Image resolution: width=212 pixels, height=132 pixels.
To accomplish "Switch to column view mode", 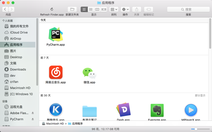I will coord(97,9).
